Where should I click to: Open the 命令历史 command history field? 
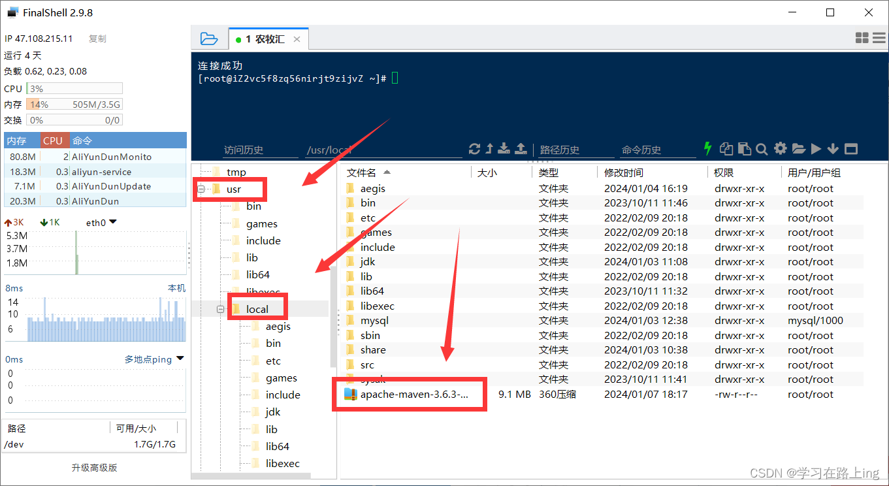click(x=658, y=150)
